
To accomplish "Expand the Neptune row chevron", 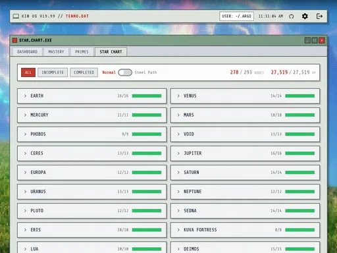I will click(x=178, y=192).
